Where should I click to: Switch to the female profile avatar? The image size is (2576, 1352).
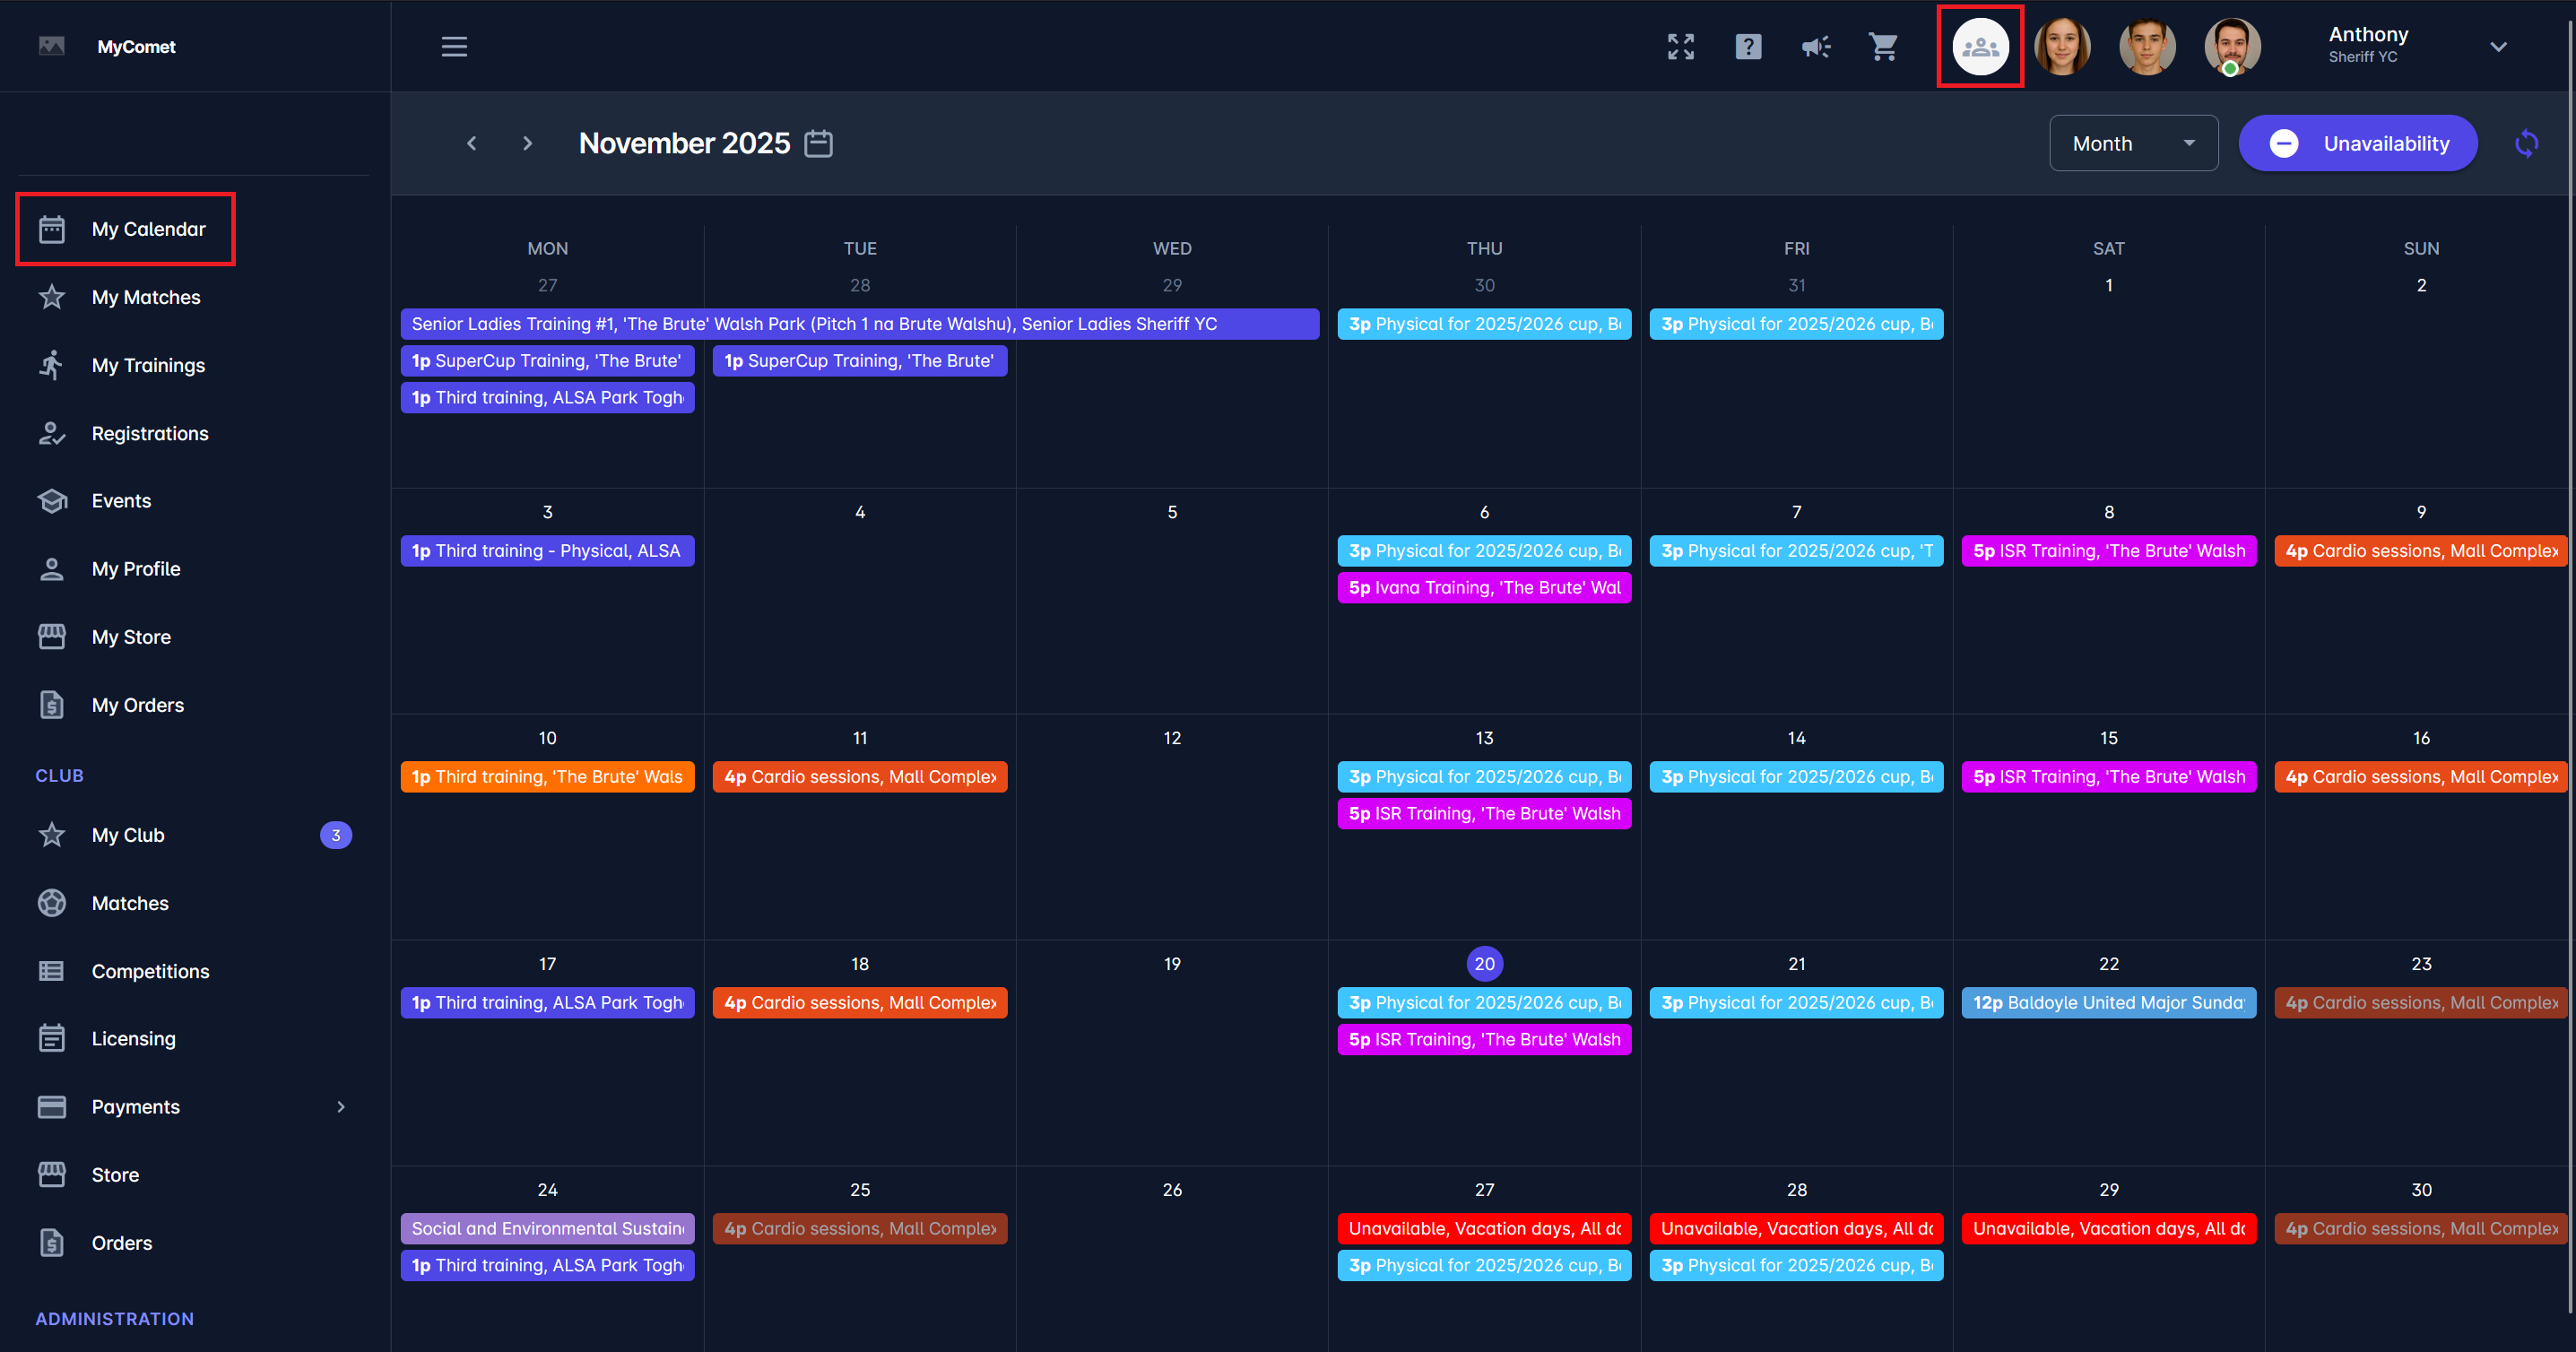click(2062, 46)
